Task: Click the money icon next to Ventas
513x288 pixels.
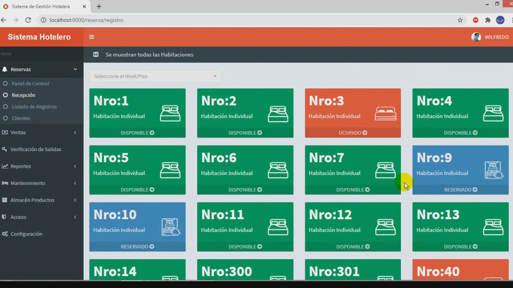Action: [x=5, y=132]
